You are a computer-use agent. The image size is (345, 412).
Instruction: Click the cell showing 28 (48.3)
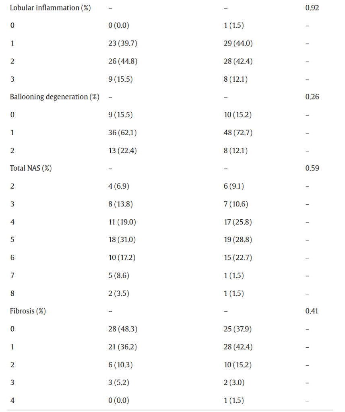point(124,329)
